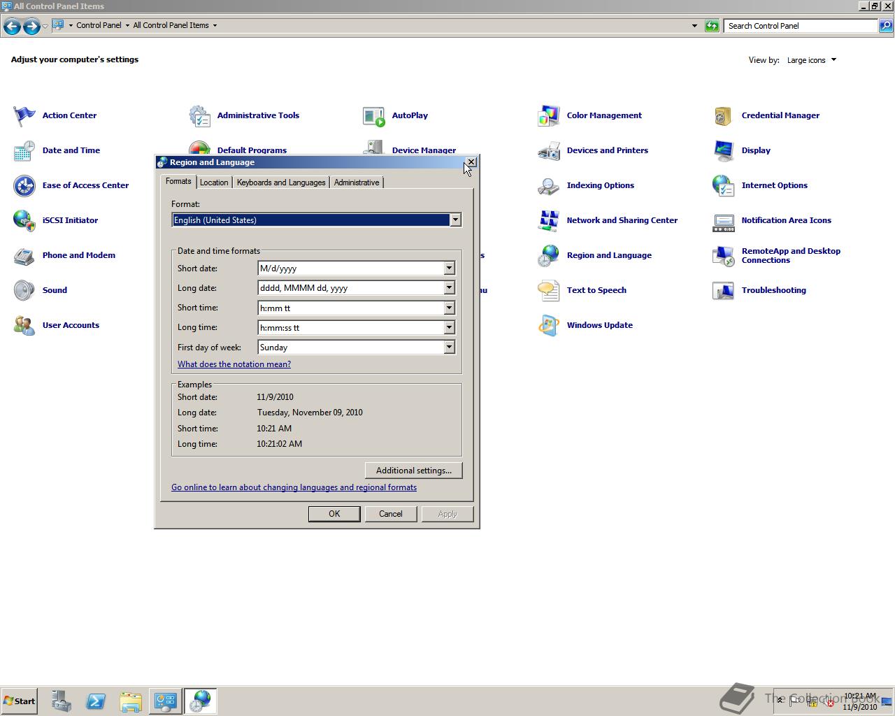
Task: Open the Troubleshooting icon
Action: (724, 290)
